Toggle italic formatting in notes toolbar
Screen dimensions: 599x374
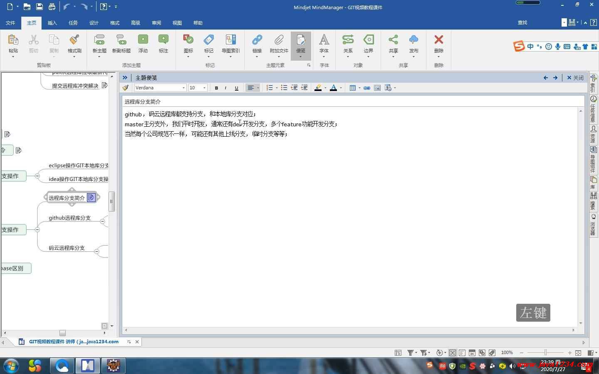[x=225, y=88]
